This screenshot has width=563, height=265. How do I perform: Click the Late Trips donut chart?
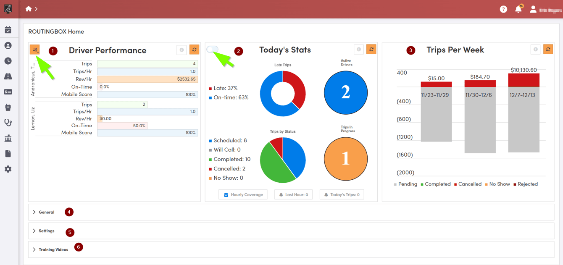[283, 94]
